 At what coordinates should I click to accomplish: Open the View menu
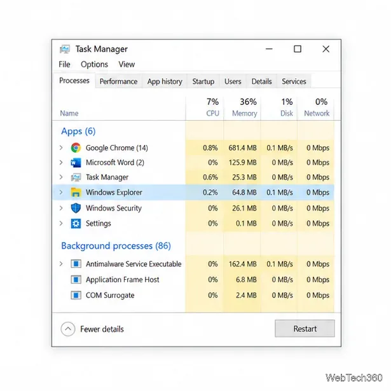tap(127, 64)
